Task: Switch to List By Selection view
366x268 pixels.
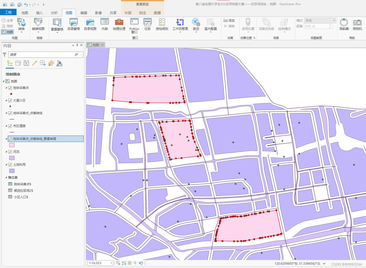Action: point(26,63)
